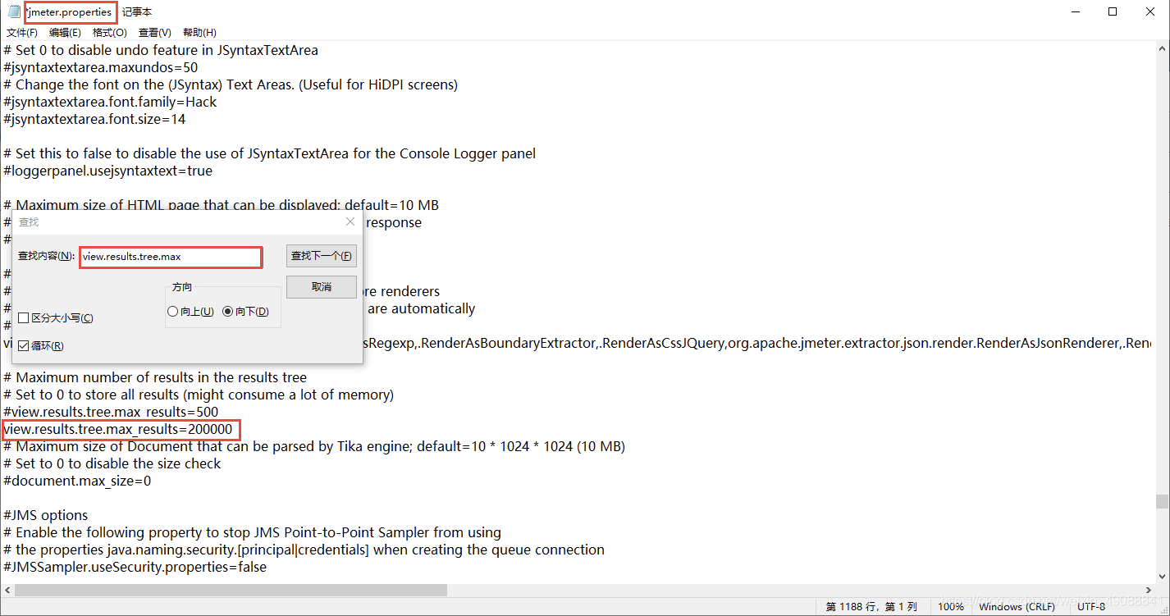The height and width of the screenshot is (616, 1170).
Task: Toggle the 循环(R) checkbox
Action: [24, 346]
